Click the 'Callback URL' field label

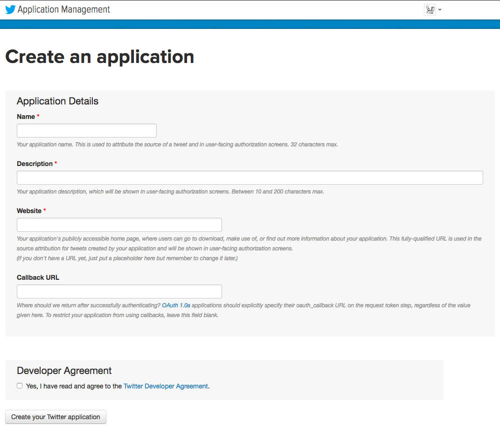point(38,277)
